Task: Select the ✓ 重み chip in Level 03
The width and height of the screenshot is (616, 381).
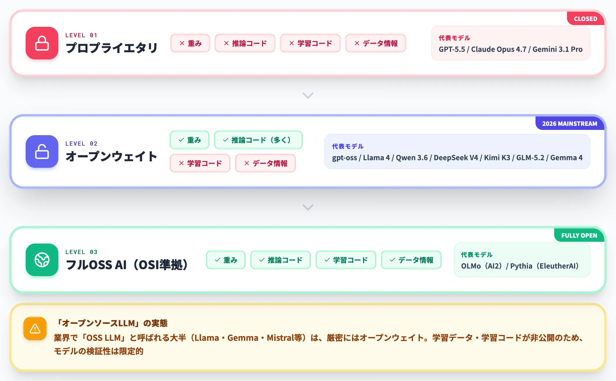Action: (226, 260)
